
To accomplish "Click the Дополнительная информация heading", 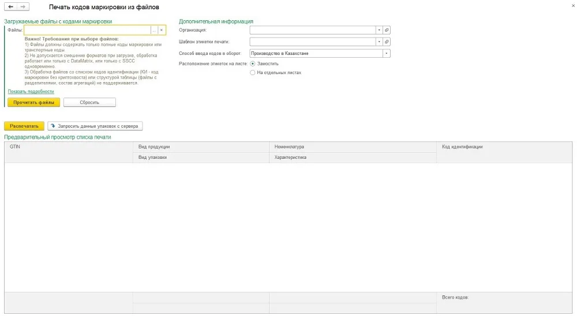I will (x=216, y=21).
